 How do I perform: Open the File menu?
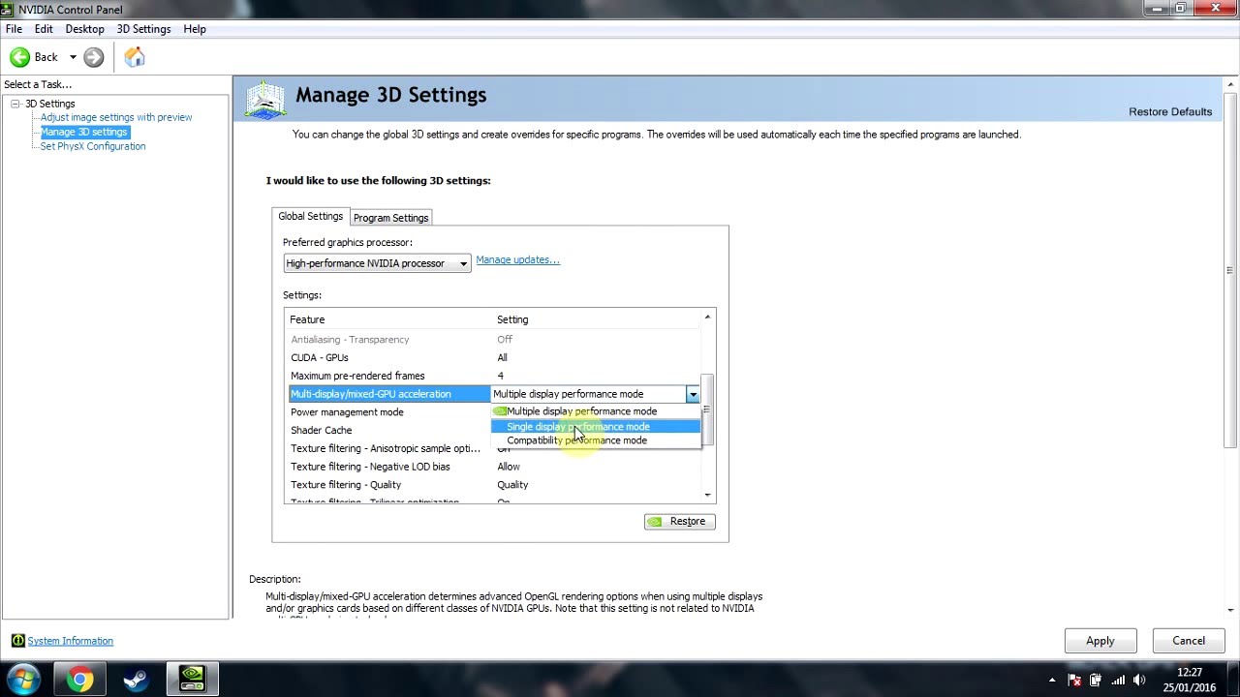click(14, 29)
